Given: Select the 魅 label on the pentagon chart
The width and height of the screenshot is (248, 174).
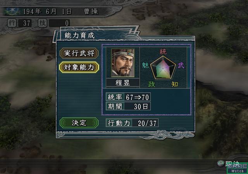Looking at the screenshot, I should 145,65.
